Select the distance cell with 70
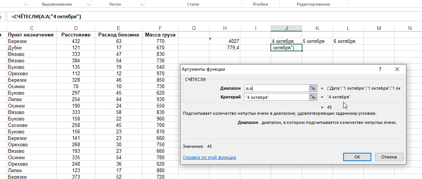The image size is (422, 179). [x=76, y=86]
